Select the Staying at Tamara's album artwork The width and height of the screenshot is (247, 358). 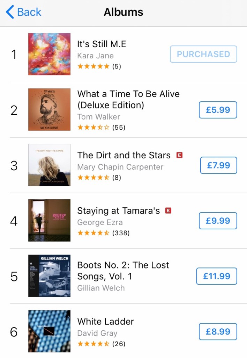point(49,220)
